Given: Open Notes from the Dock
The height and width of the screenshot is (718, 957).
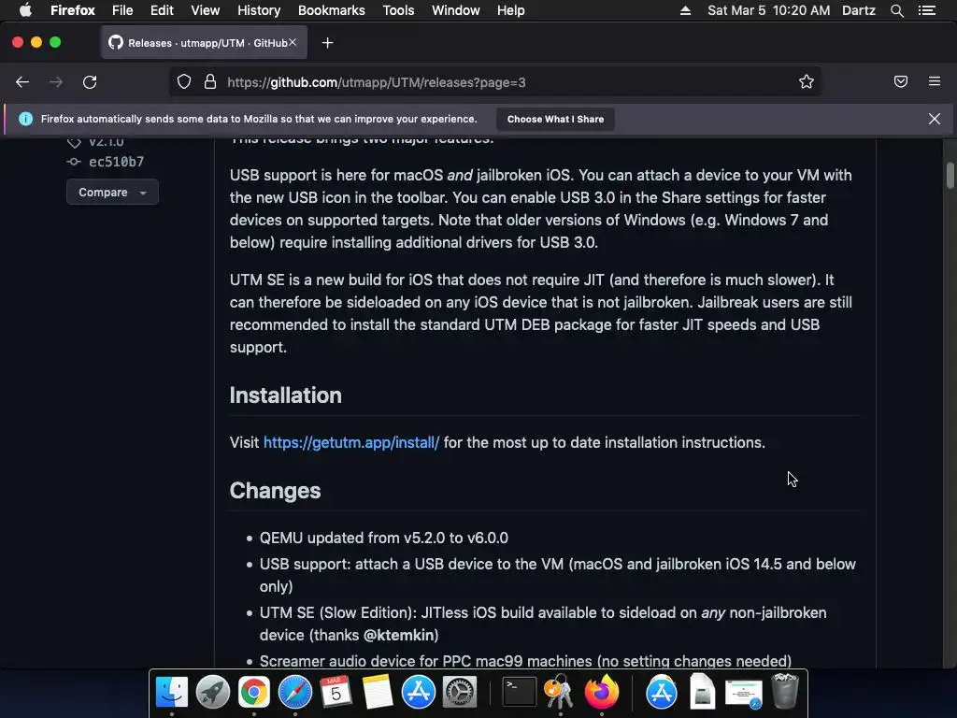Looking at the screenshot, I should click(378, 693).
